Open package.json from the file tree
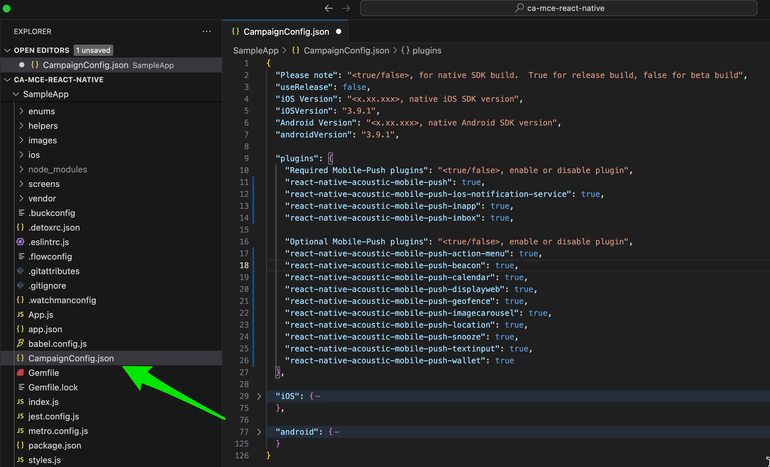The image size is (770, 467). (x=54, y=446)
